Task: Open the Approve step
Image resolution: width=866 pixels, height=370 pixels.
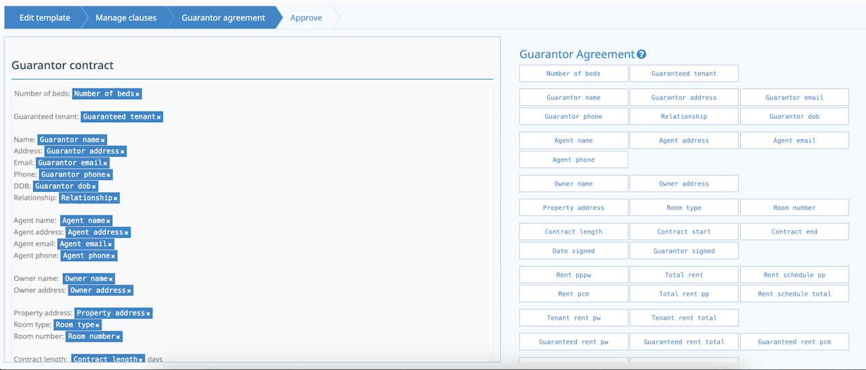Action: coord(306,18)
